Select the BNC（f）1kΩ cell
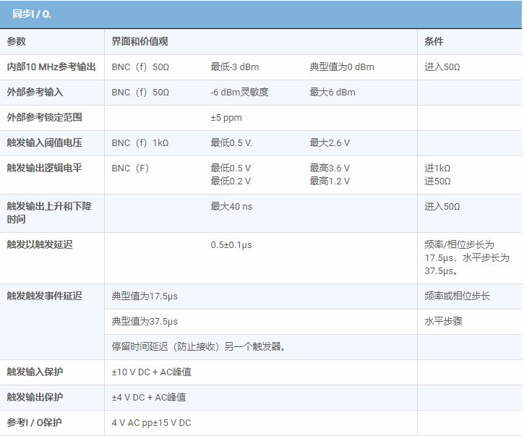Image resolution: width=524 pixels, height=436 pixels. pos(140,143)
